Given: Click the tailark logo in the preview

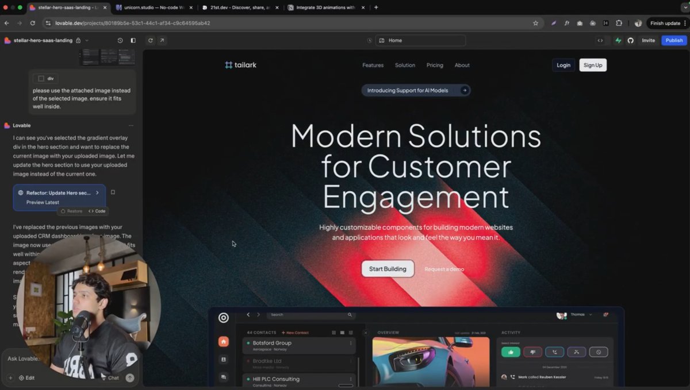Looking at the screenshot, I should (241, 65).
